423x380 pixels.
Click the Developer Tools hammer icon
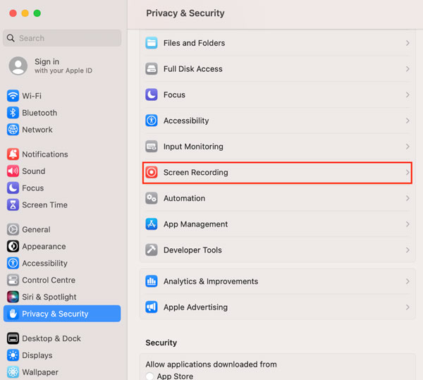(x=152, y=250)
